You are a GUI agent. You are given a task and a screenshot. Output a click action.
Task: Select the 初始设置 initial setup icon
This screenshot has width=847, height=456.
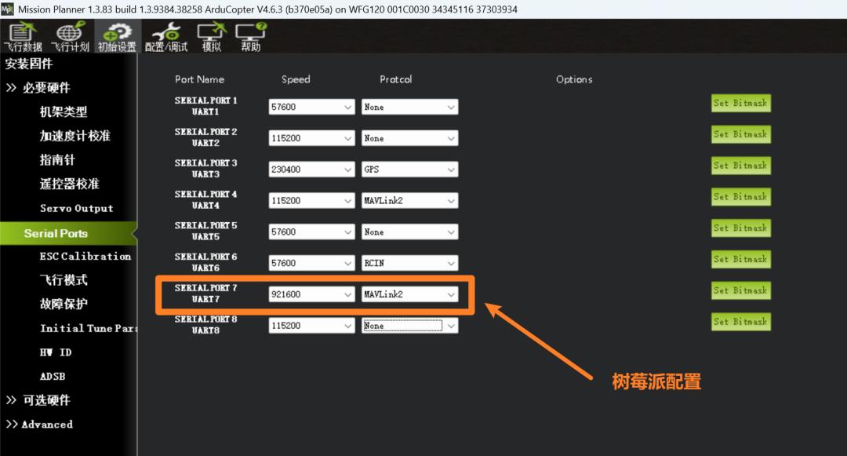coord(117,37)
